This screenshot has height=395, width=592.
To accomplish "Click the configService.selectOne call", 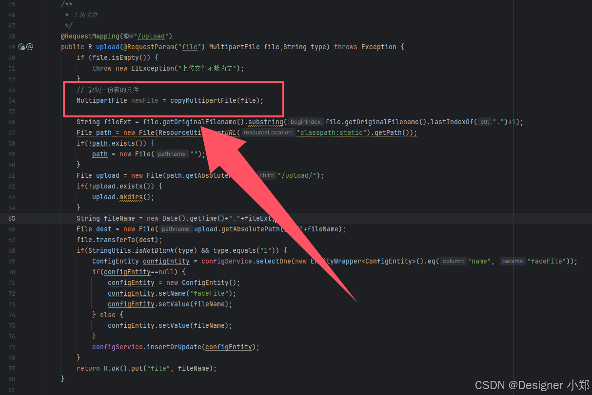I will [x=246, y=261].
